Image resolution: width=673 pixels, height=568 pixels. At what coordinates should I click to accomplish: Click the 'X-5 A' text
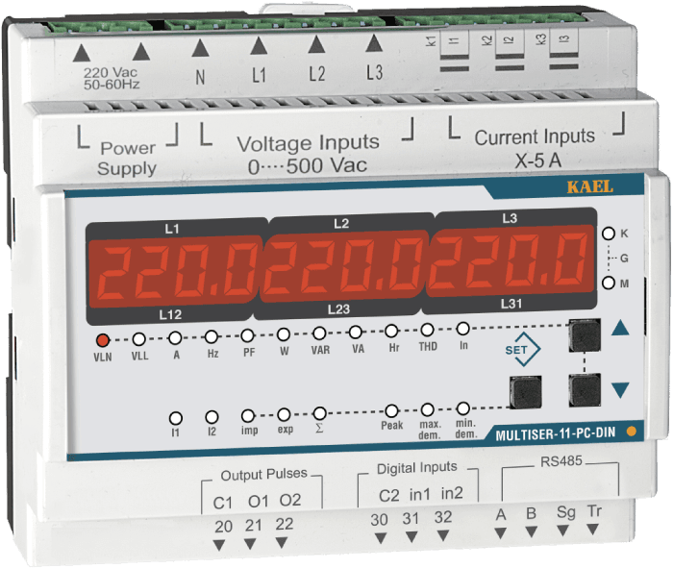[538, 161]
